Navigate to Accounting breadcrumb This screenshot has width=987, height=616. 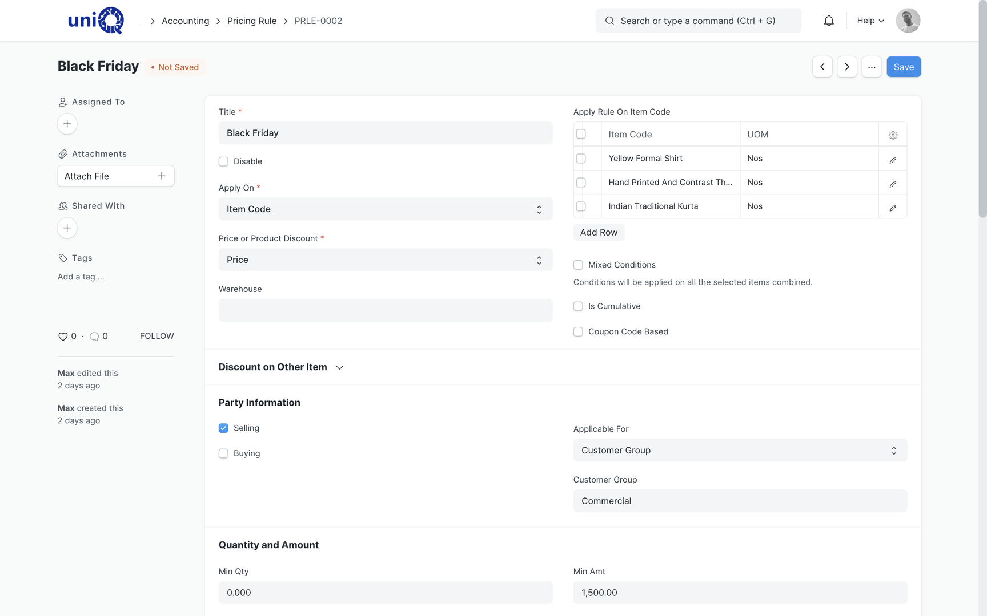click(185, 21)
